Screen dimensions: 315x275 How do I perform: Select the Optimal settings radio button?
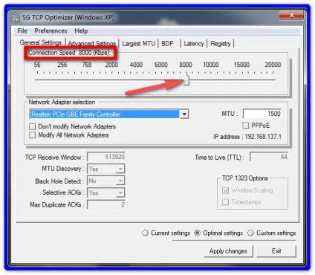click(x=198, y=233)
